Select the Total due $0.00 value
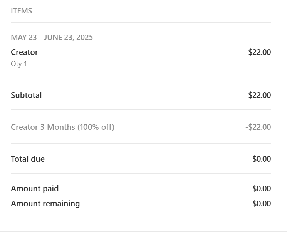 tap(262, 159)
